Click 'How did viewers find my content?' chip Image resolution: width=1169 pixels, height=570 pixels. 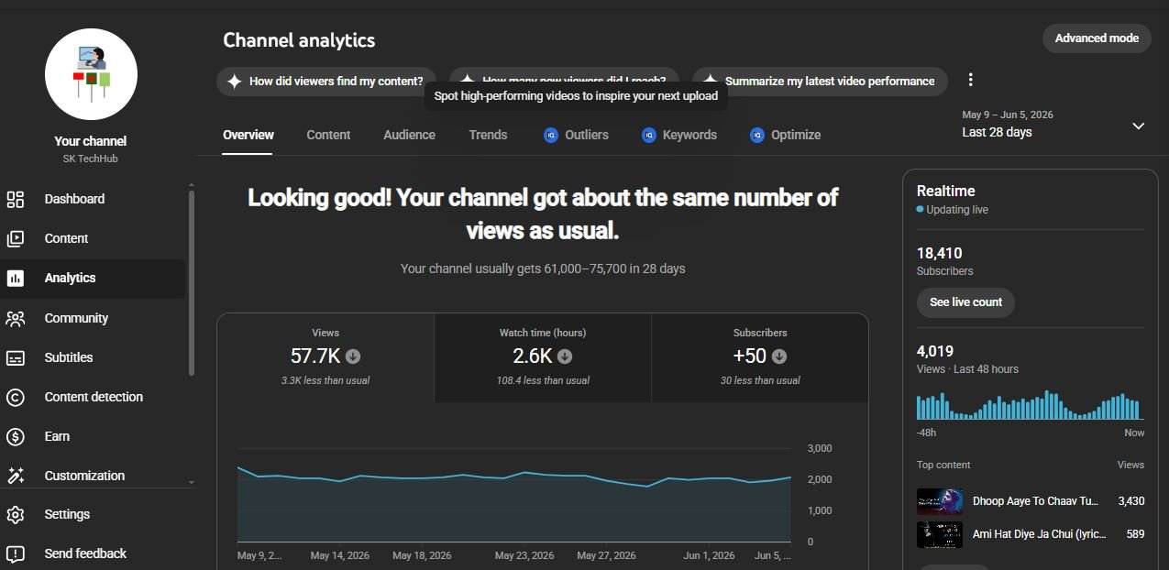(x=326, y=81)
